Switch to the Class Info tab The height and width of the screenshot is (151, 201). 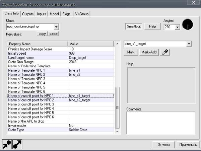[11, 13]
